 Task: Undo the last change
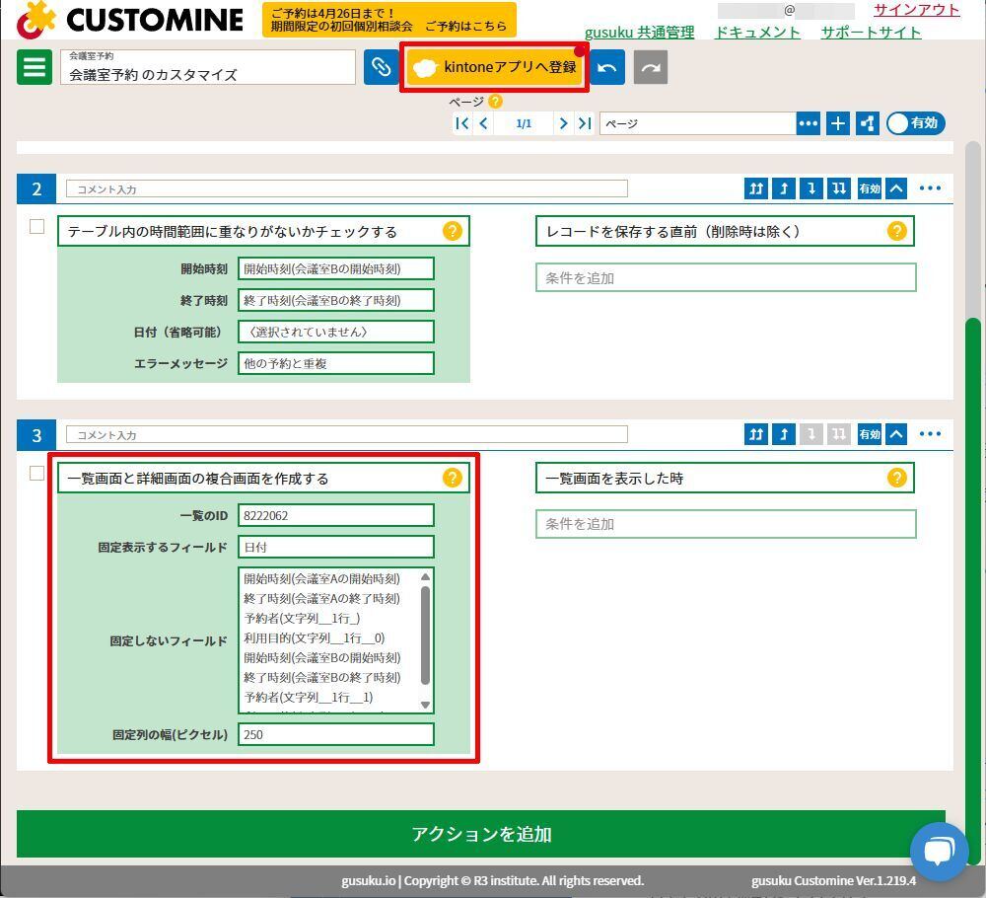[607, 67]
